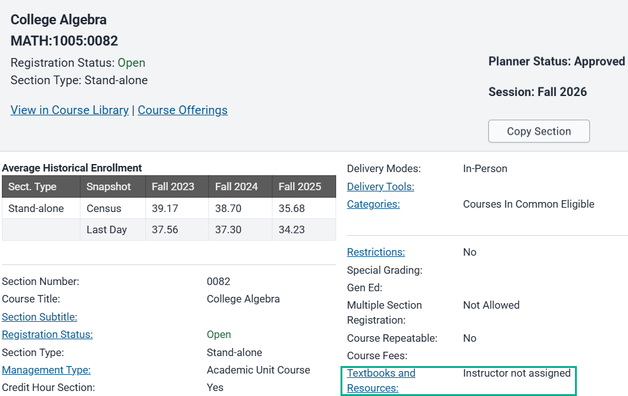This screenshot has width=628, height=396.
Task: Open the Delivery Tools link
Action: [x=380, y=186]
